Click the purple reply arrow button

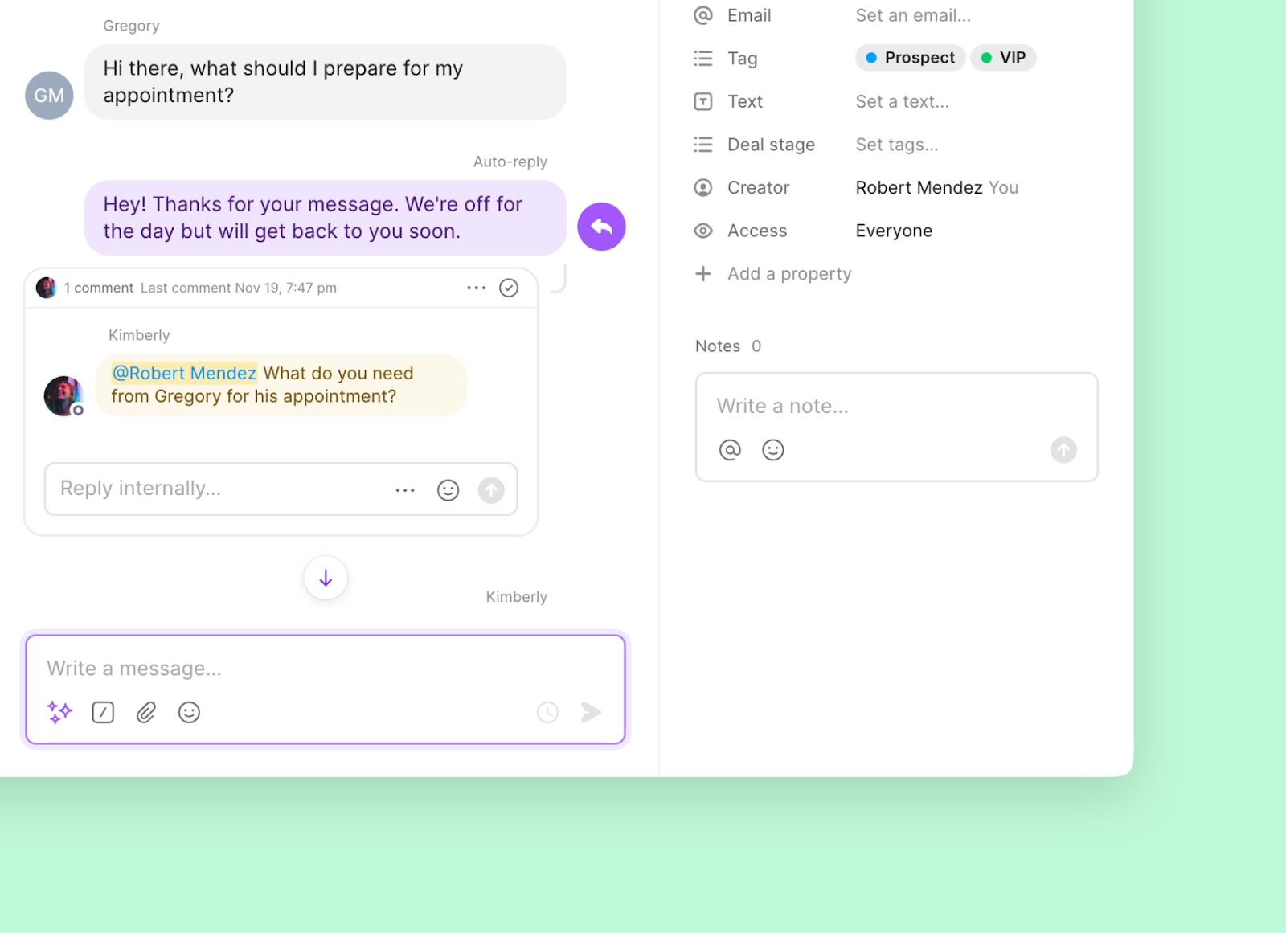(601, 227)
